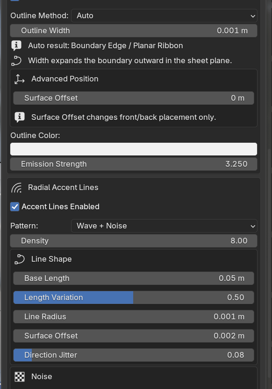Click the curve icon beside Width expands text
The width and height of the screenshot is (272, 389).
pos(16,61)
